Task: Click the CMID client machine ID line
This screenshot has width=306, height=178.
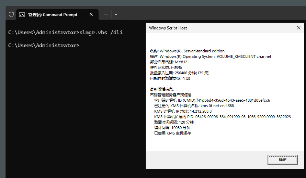Action: pos(212,100)
